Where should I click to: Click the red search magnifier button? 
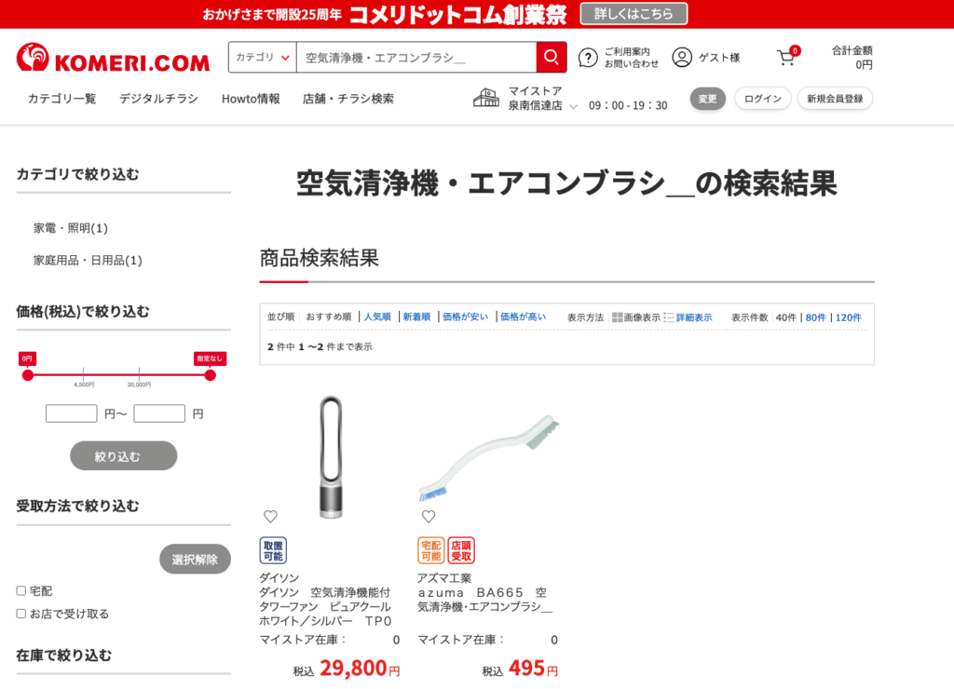(552, 57)
